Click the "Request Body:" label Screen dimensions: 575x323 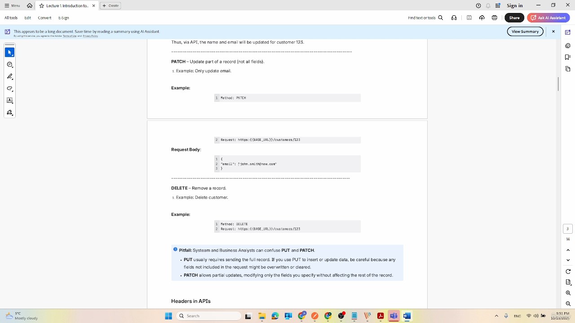coord(186,149)
